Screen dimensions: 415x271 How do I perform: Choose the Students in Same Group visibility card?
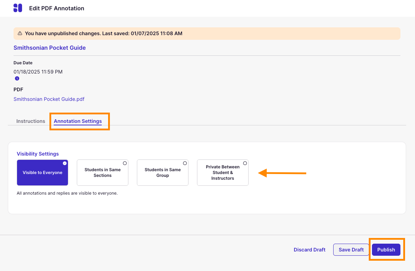163,173
